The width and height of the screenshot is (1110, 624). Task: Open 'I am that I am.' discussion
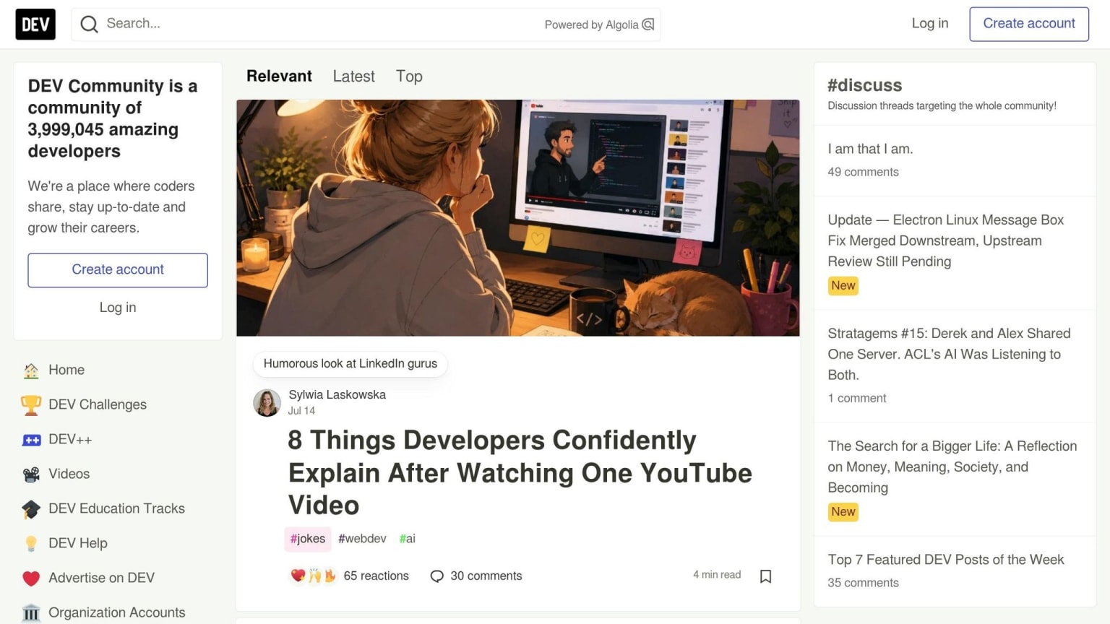(x=870, y=149)
